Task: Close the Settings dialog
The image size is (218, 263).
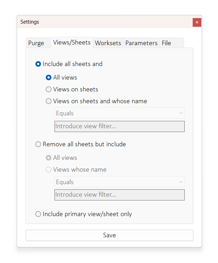Action: pyautogui.click(x=197, y=22)
